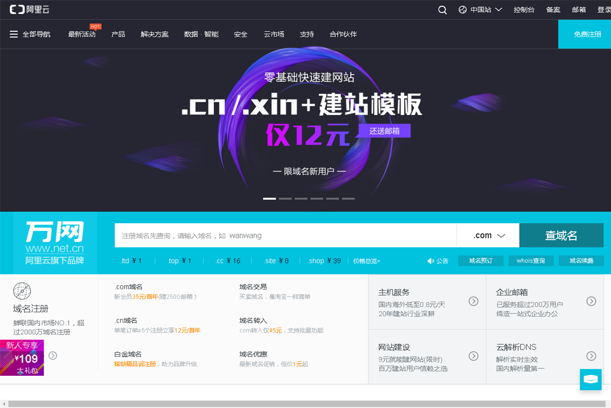The height and width of the screenshot is (408, 611).
Task: Click the compass 域名注册 icon
Action: 22,291
